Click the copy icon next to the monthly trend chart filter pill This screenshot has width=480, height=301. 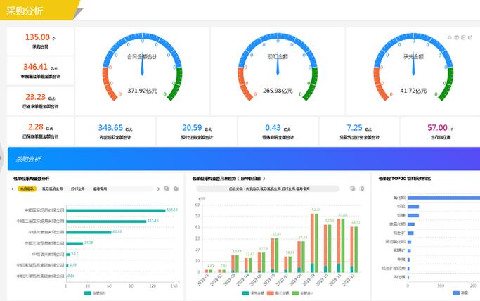(x=352, y=188)
